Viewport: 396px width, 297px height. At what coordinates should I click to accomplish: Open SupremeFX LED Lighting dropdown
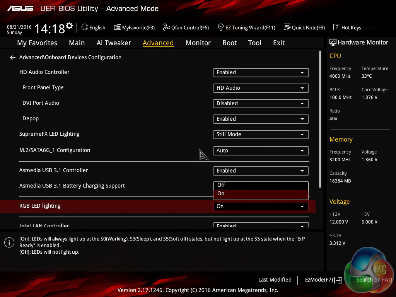pyautogui.click(x=261, y=135)
